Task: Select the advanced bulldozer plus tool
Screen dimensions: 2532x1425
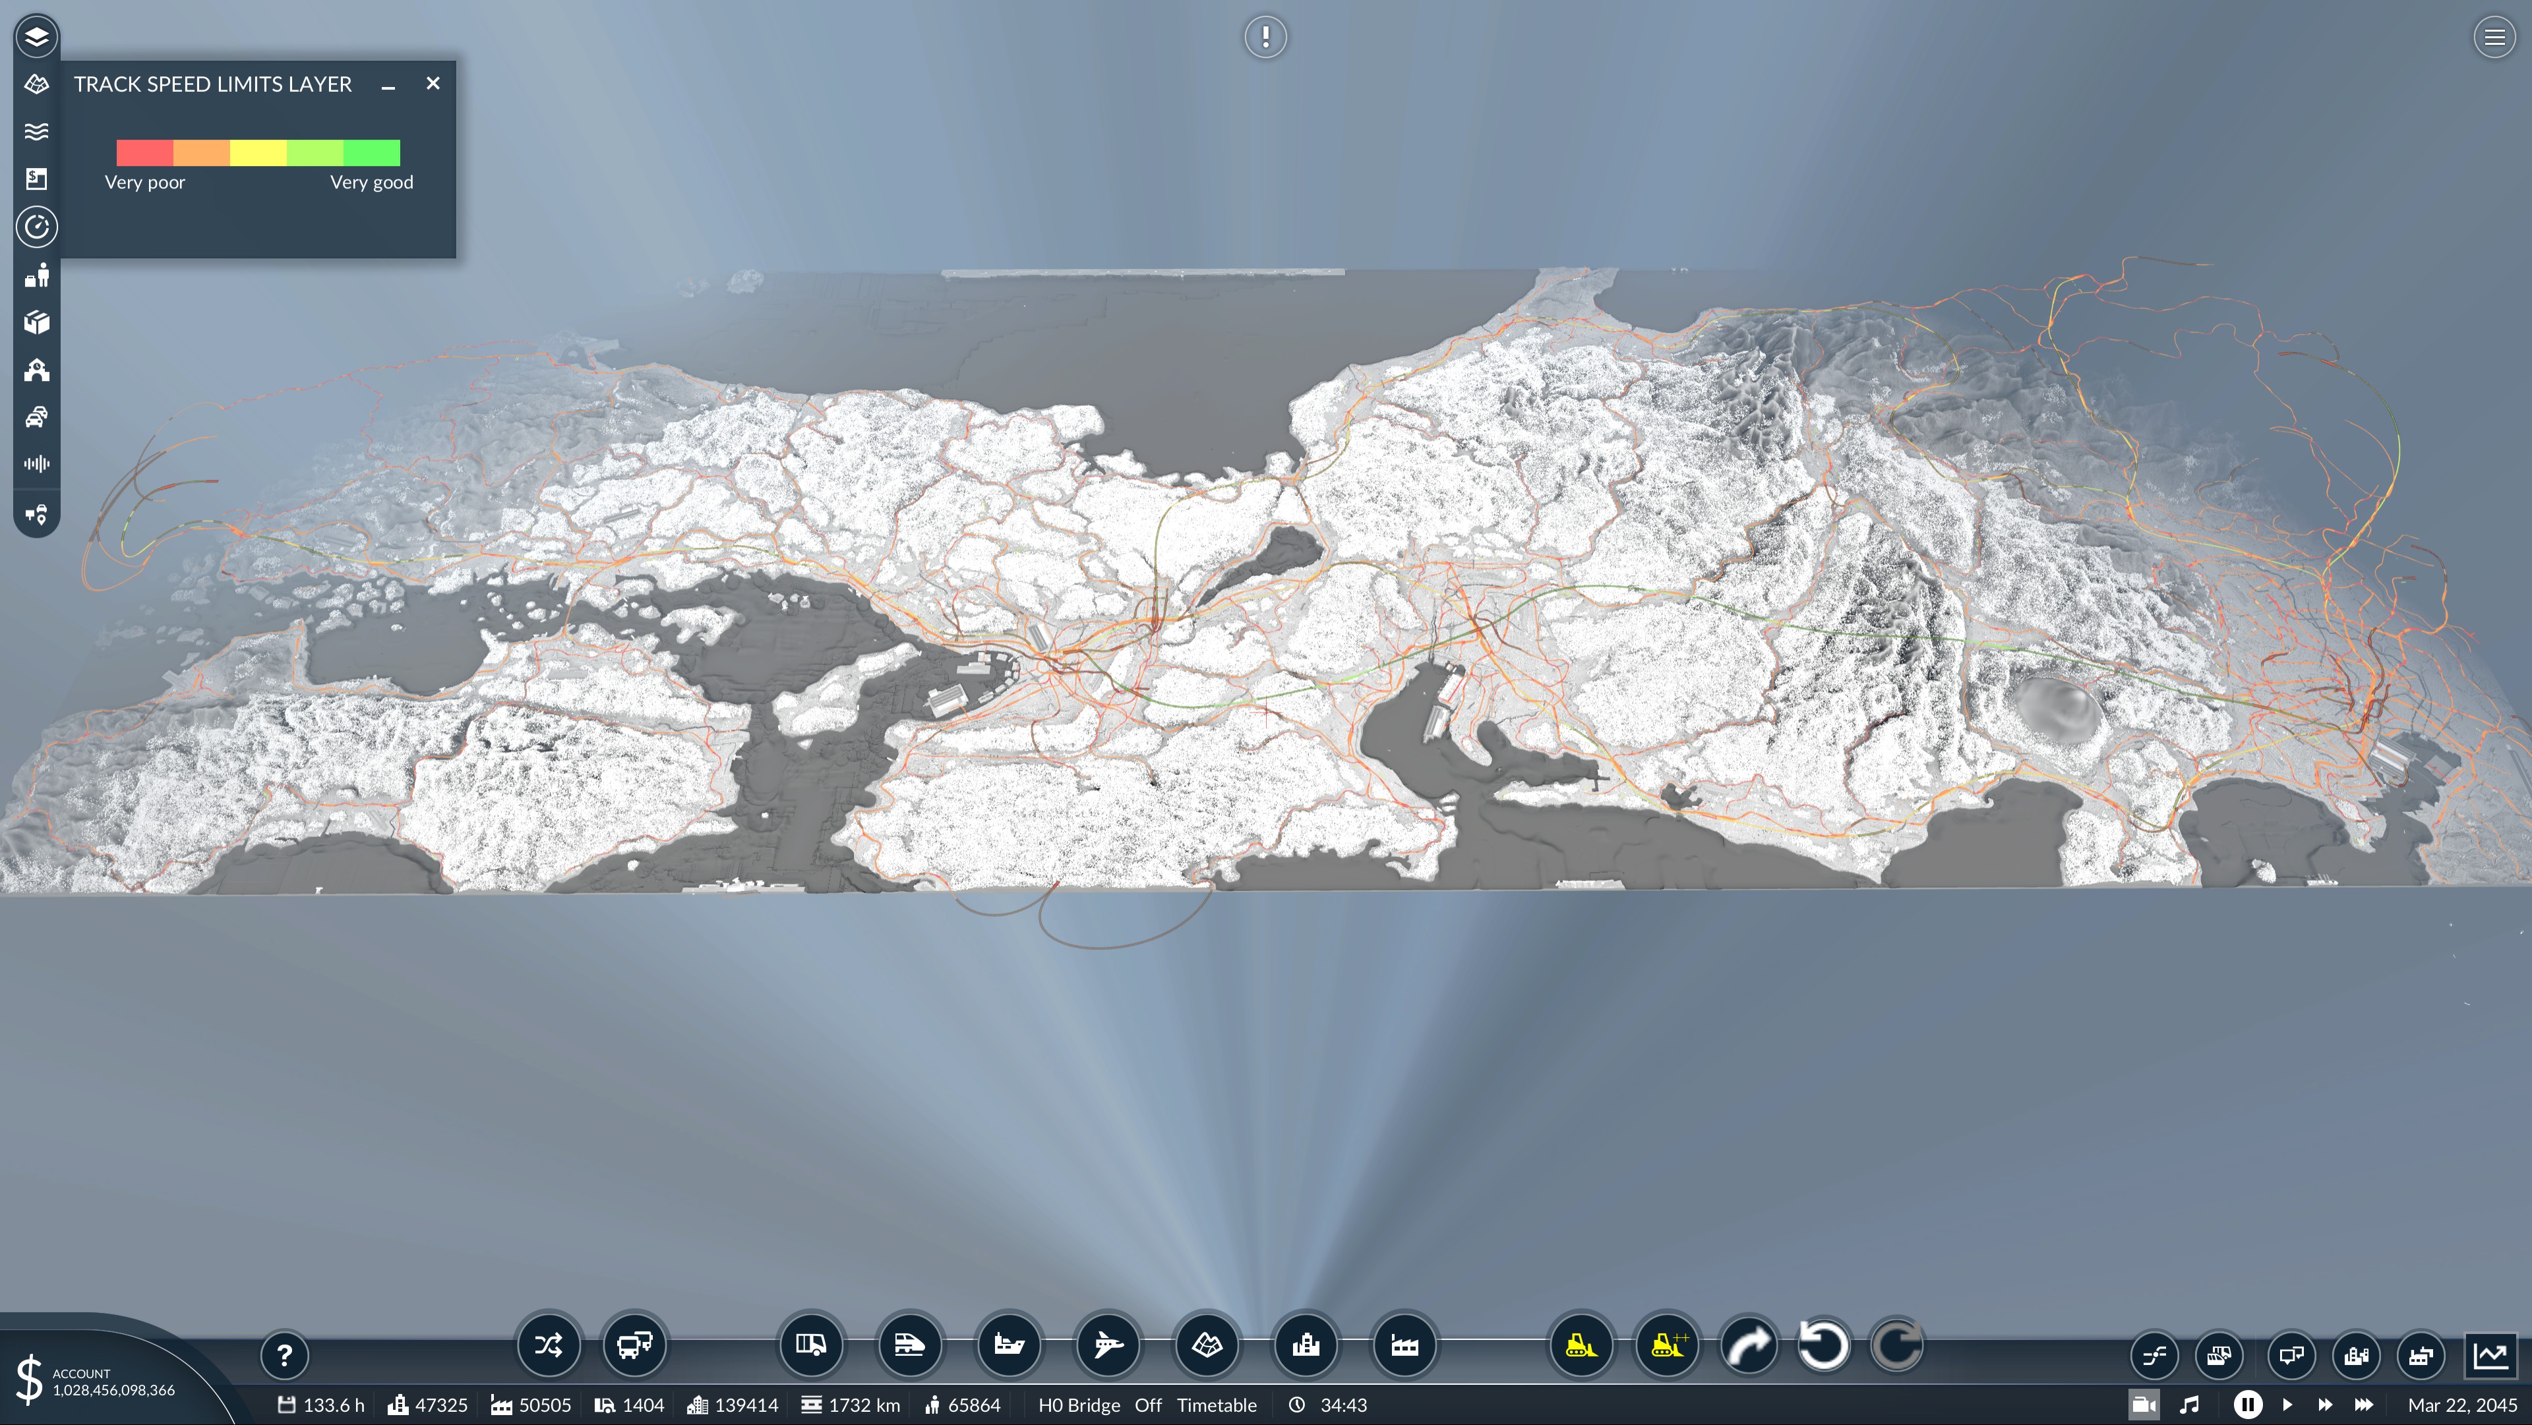Action: (1667, 1345)
